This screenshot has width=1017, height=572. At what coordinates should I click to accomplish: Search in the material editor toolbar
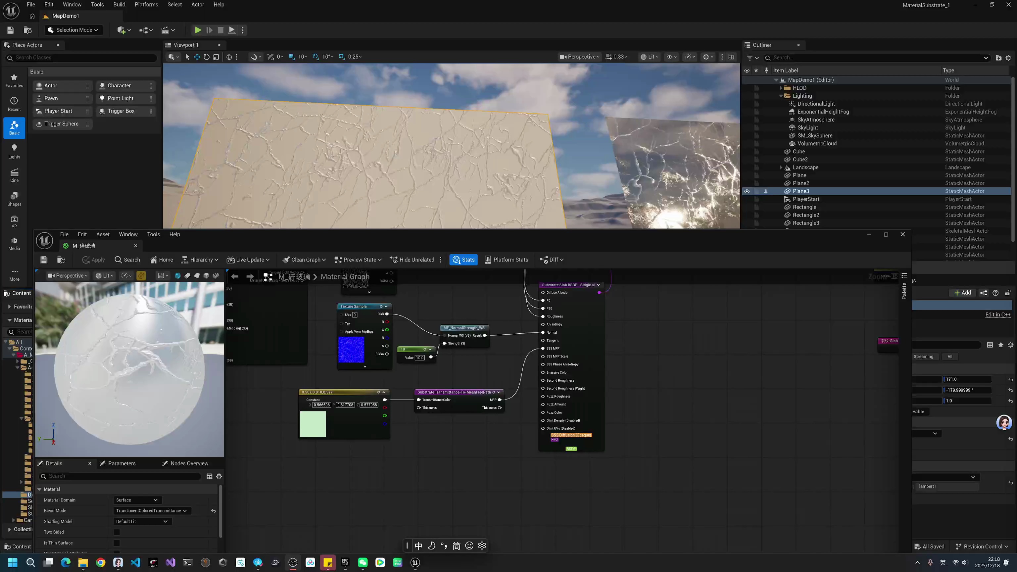point(127,260)
